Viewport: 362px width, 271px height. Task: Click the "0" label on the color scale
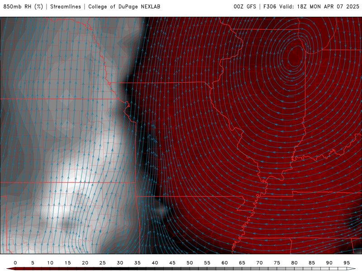click(15, 263)
